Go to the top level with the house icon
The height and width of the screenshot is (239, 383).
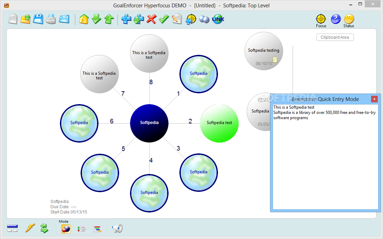point(84,19)
